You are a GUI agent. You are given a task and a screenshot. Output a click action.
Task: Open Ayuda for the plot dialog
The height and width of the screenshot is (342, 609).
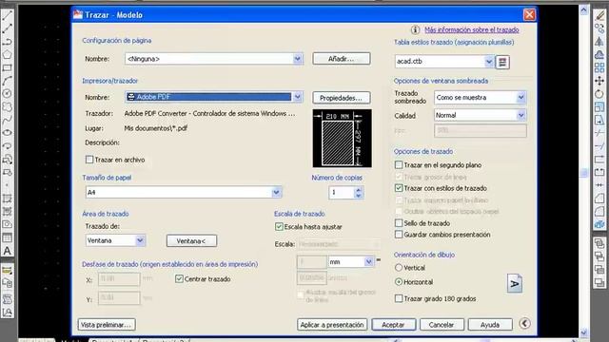pyautogui.click(x=490, y=325)
